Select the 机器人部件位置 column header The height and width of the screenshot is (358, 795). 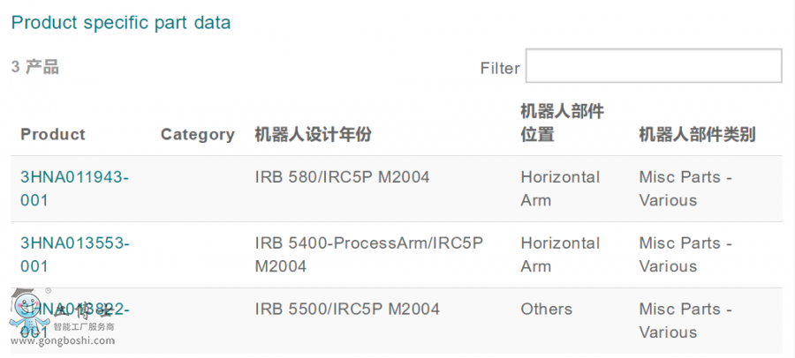pos(562,123)
